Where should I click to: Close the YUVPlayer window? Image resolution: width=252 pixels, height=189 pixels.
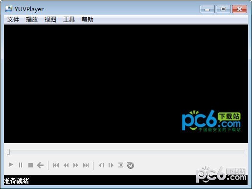click(x=239, y=9)
